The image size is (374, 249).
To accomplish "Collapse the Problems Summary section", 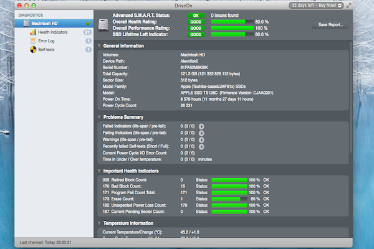I will tap(99, 117).
